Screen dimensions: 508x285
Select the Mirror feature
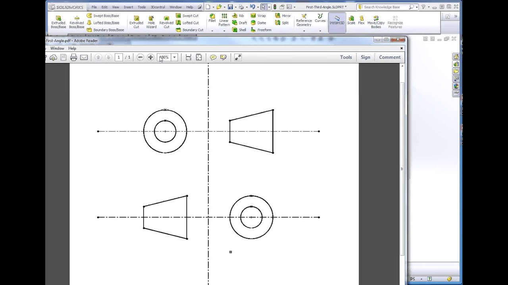pyautogui.click(x=283, y=16)
